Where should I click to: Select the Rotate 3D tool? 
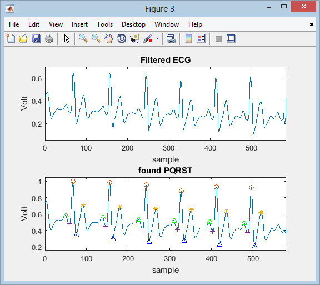(122, 38)
